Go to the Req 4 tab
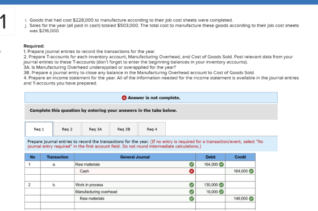318x211 pixels. [x=152, y=129]
